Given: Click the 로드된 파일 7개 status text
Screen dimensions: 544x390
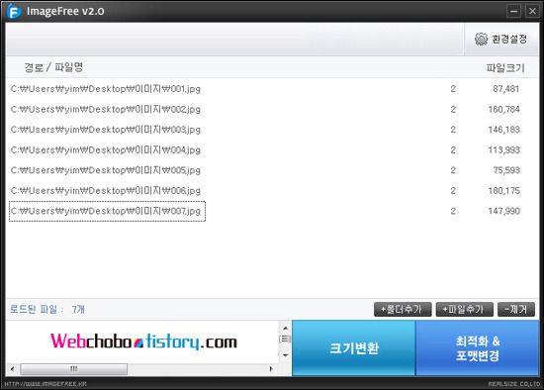Looking at the screenshot, I should 46,309.
